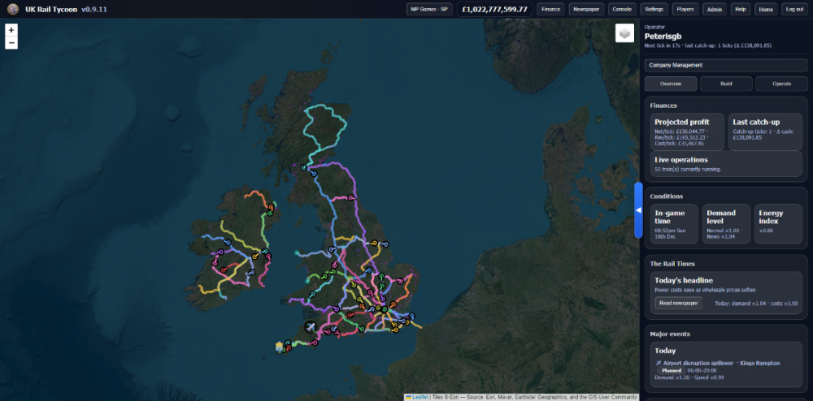Viewport: 813px width, 401px height.
Task: Click the yellow building marker in Cornwall
Action: pos(280,347)
